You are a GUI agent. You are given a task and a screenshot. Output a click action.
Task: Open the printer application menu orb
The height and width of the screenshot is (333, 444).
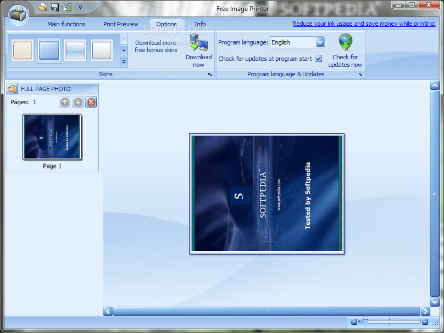click(x=18, y=14)
